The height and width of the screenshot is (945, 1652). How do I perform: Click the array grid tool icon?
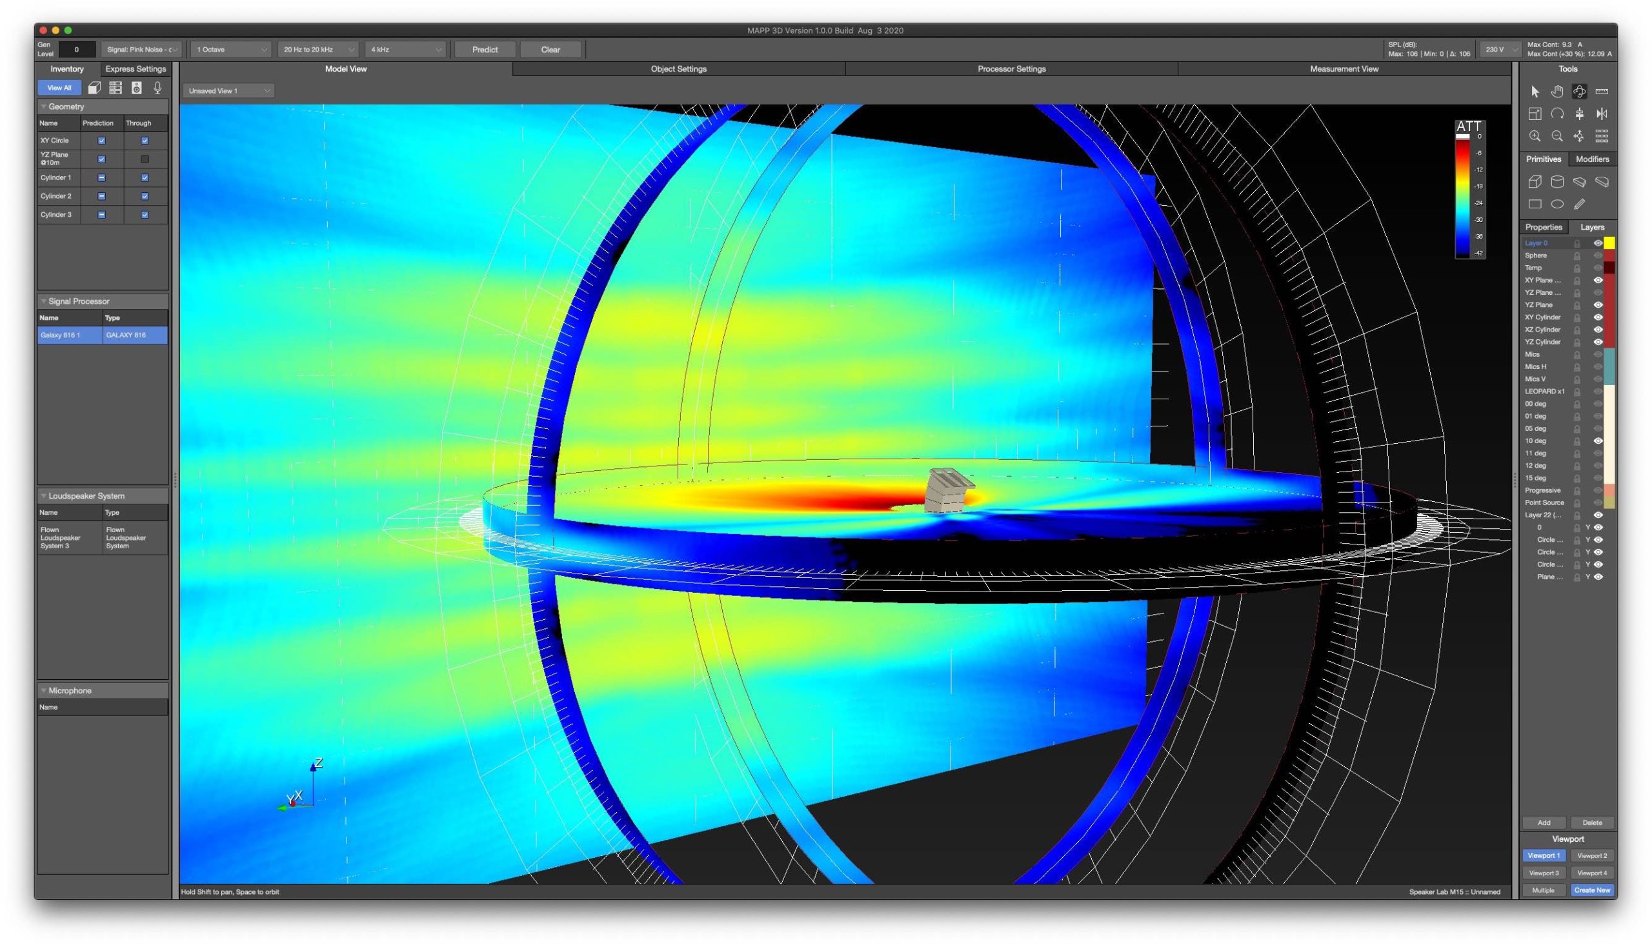click(1602, 135)
